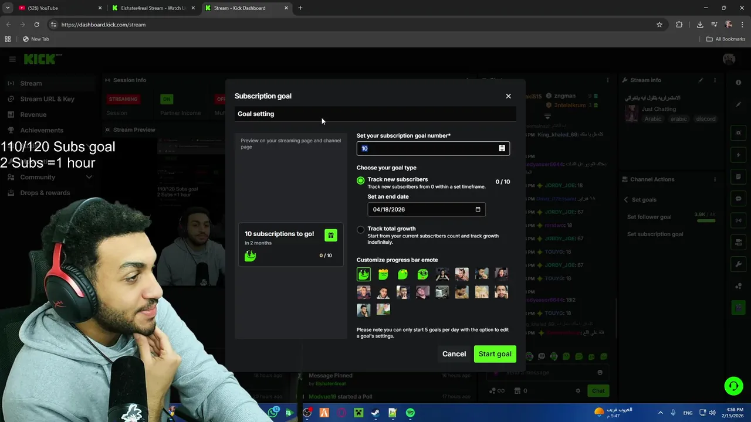This screenshot has width=751, height=422.
Task: Edit Stream info with pencil icon
Action: [701, 80]
